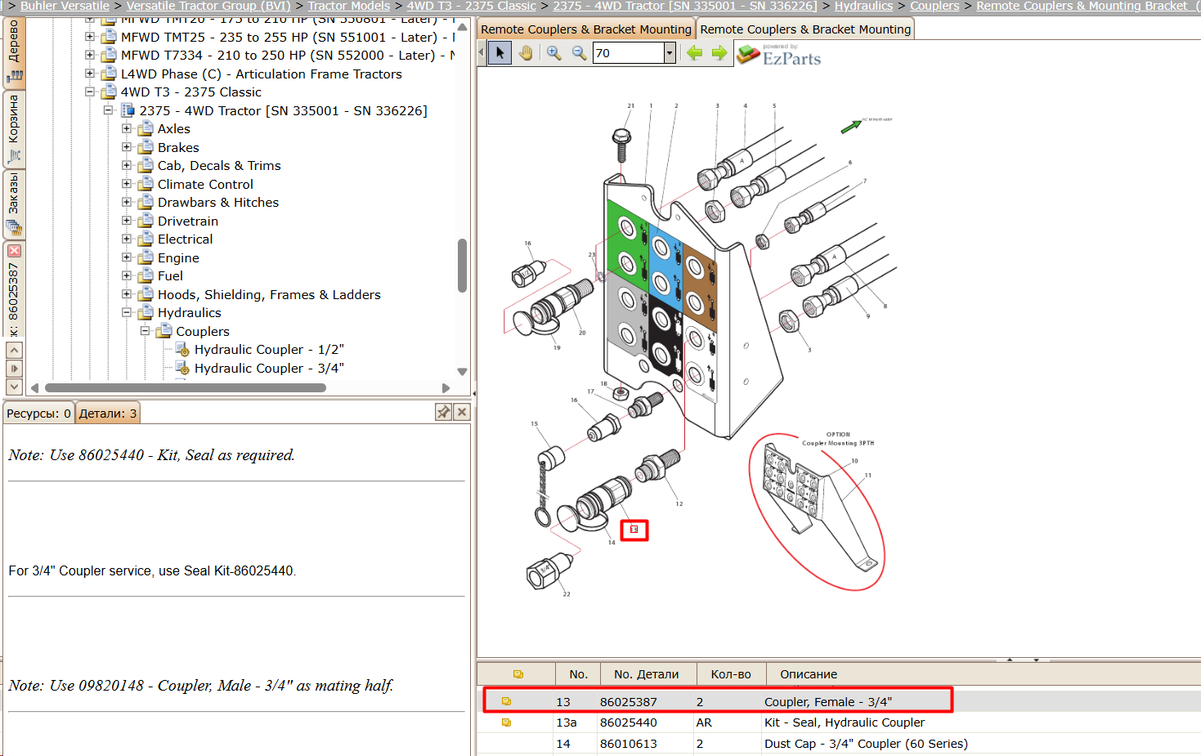1201x756 pixels.
Task: Click the Electrical folder icon
Action: click(x=146, y=239)
